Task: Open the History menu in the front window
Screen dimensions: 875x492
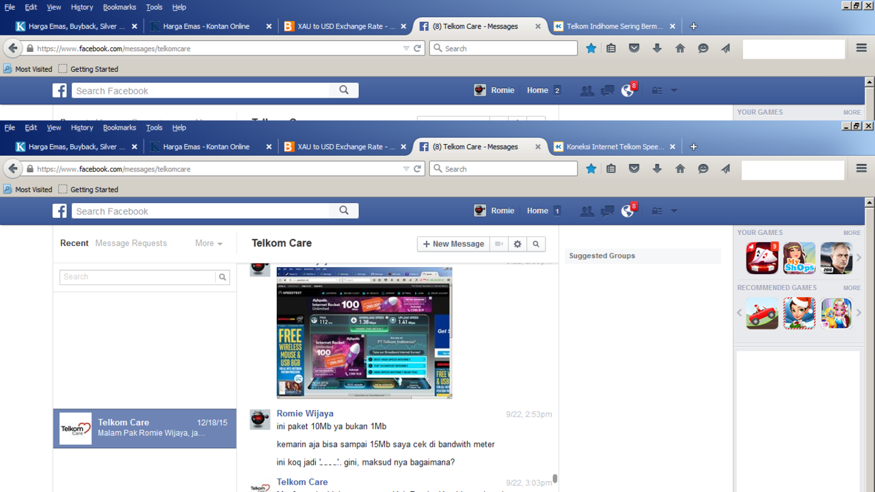Action: (x=82, y=128)
